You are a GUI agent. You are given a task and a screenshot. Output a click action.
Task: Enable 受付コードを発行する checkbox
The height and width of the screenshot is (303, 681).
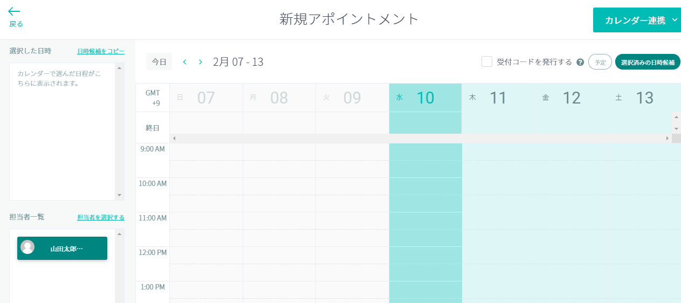(x=487, y=61)
